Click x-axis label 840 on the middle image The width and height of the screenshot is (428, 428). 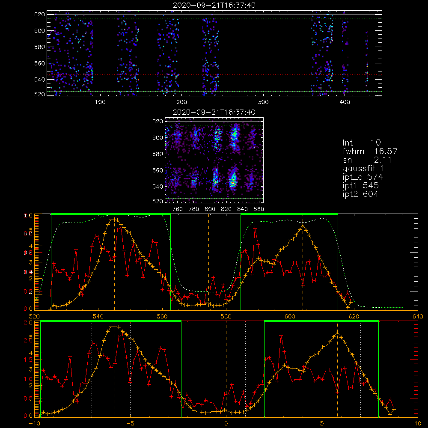(242, 209)
